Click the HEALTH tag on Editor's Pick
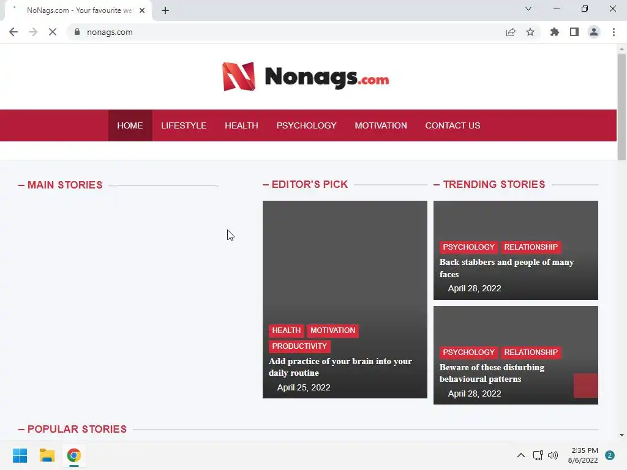627x470 pixels. coord(287,330)
